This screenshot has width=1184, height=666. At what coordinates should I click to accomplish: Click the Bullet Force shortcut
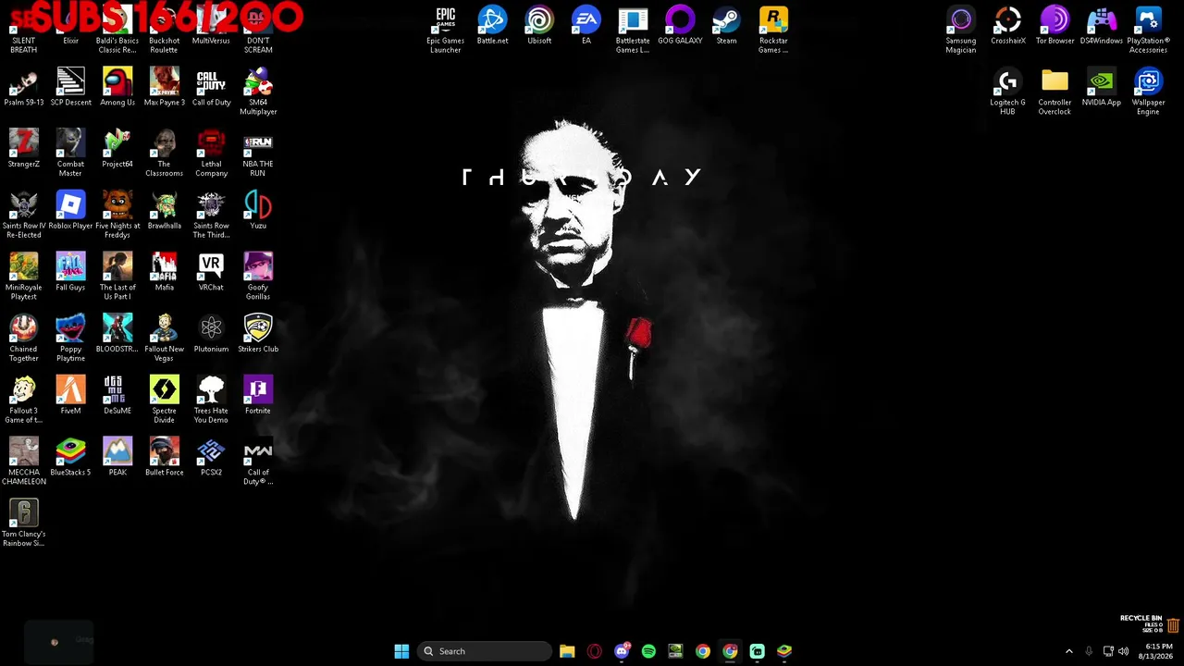(165, 458)
